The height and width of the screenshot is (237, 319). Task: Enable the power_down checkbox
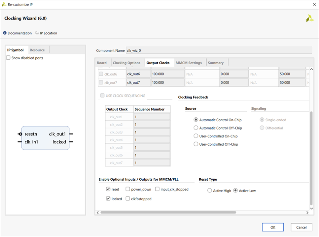click(128, 189)
